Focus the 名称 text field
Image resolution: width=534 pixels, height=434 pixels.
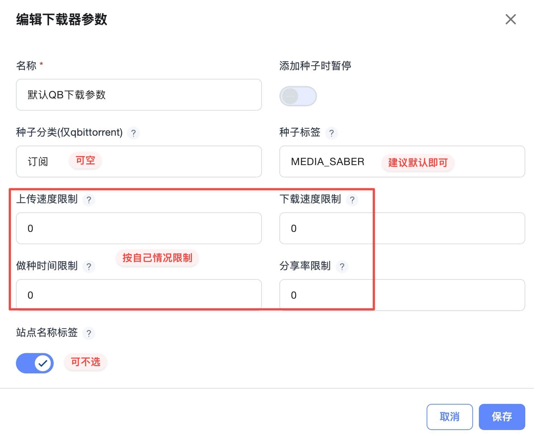(139, 95)
